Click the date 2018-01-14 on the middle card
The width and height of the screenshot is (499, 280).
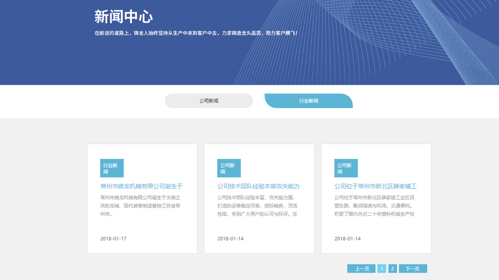coord(229,239)
